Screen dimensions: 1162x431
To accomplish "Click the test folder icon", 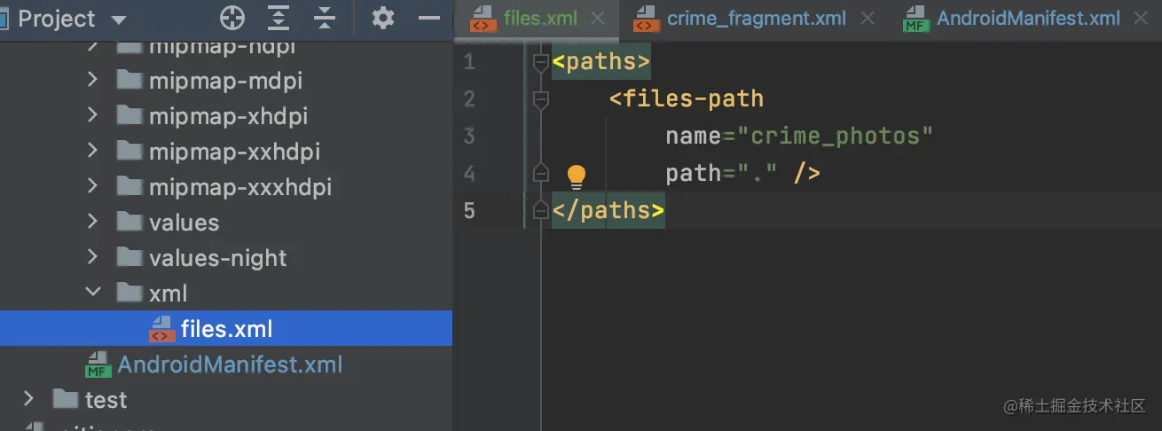I will pyautogui.click(x=65, y=399).
